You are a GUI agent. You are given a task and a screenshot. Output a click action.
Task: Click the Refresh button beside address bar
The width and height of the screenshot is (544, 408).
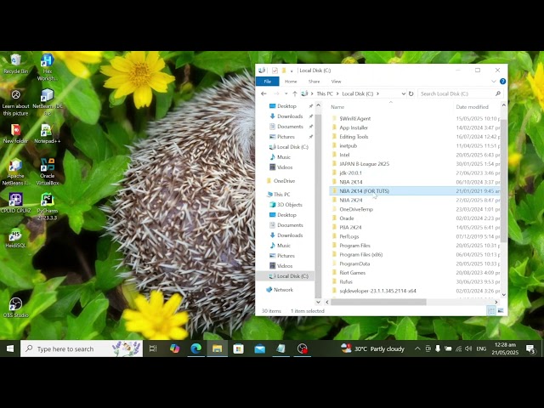pos(411,93)
